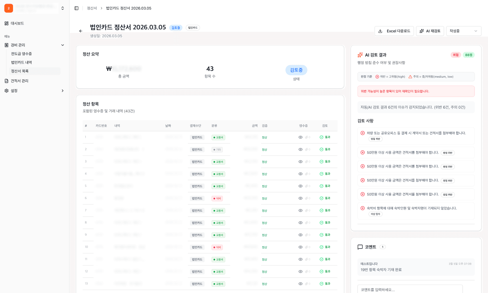Open 대시보드 via its grid icon
The height and width of the screenshot is (293, 488).
[6, 23]
